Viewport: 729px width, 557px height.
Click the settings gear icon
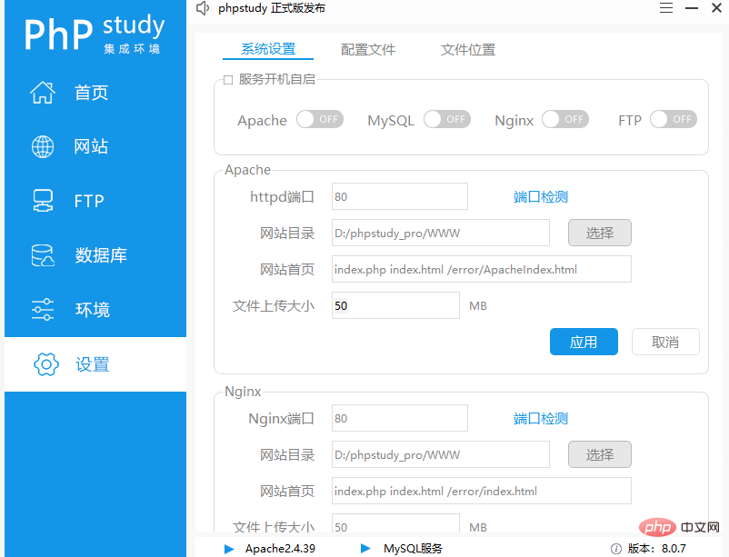[46, 364]
